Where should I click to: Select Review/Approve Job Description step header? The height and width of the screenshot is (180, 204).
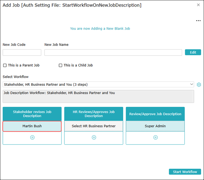[x=155, y=114]
